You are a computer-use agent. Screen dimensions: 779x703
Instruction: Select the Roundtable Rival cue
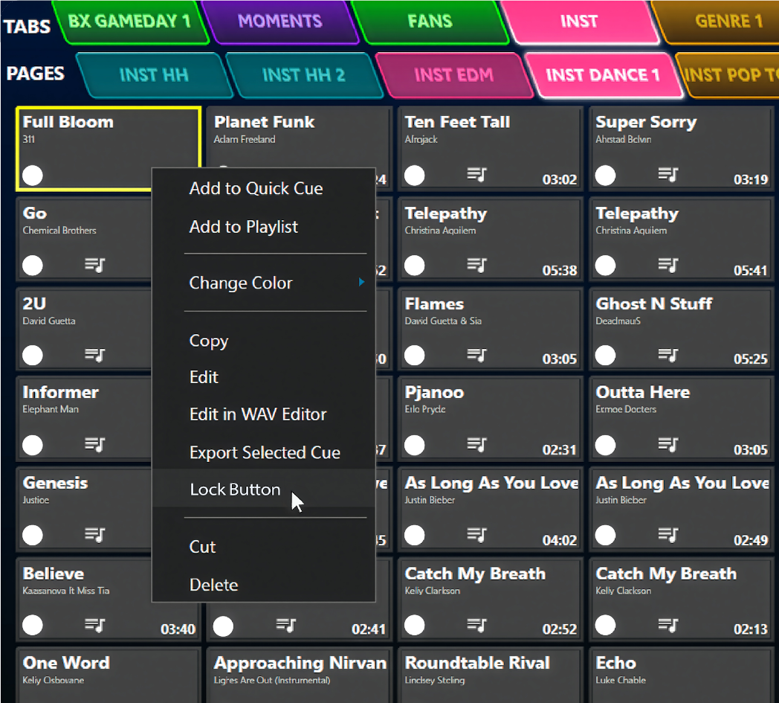(x=490, y=675)
